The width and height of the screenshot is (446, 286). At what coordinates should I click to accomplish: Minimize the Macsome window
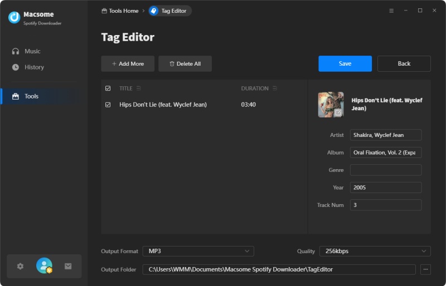pos(406,11)
